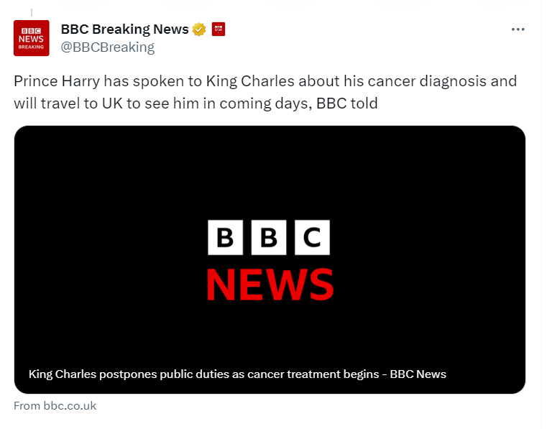Click the thread connector line above the avatar

(x=32, y=13)
